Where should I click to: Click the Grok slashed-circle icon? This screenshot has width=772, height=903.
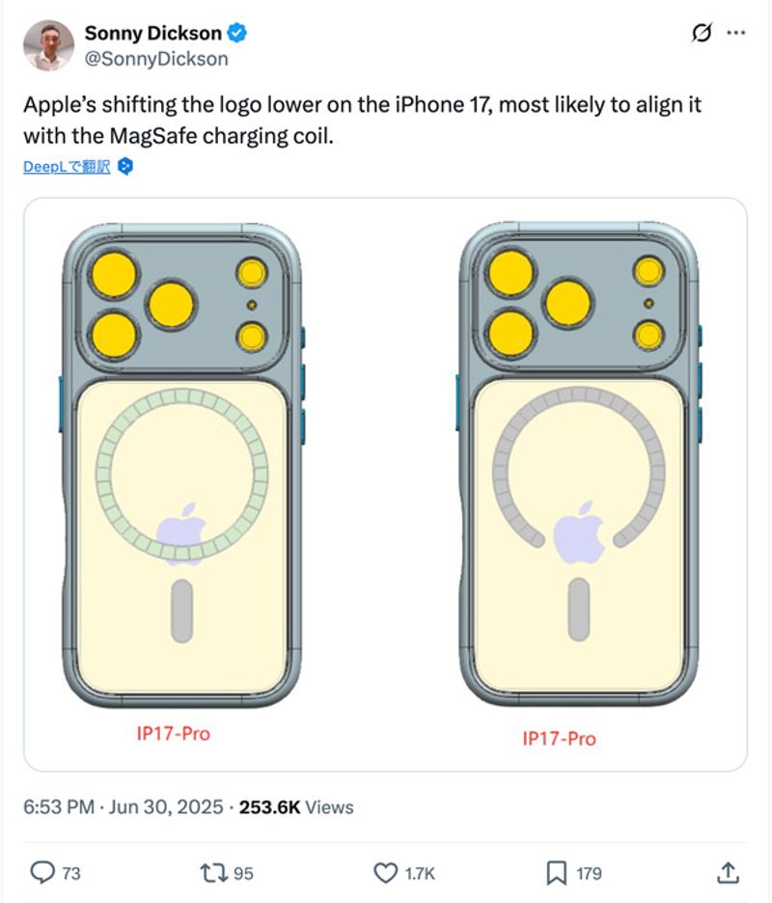[703, 33]
